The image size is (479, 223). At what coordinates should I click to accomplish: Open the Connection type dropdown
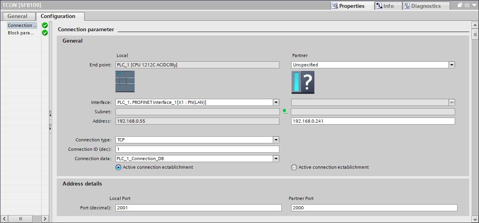[x=276, y=140]
